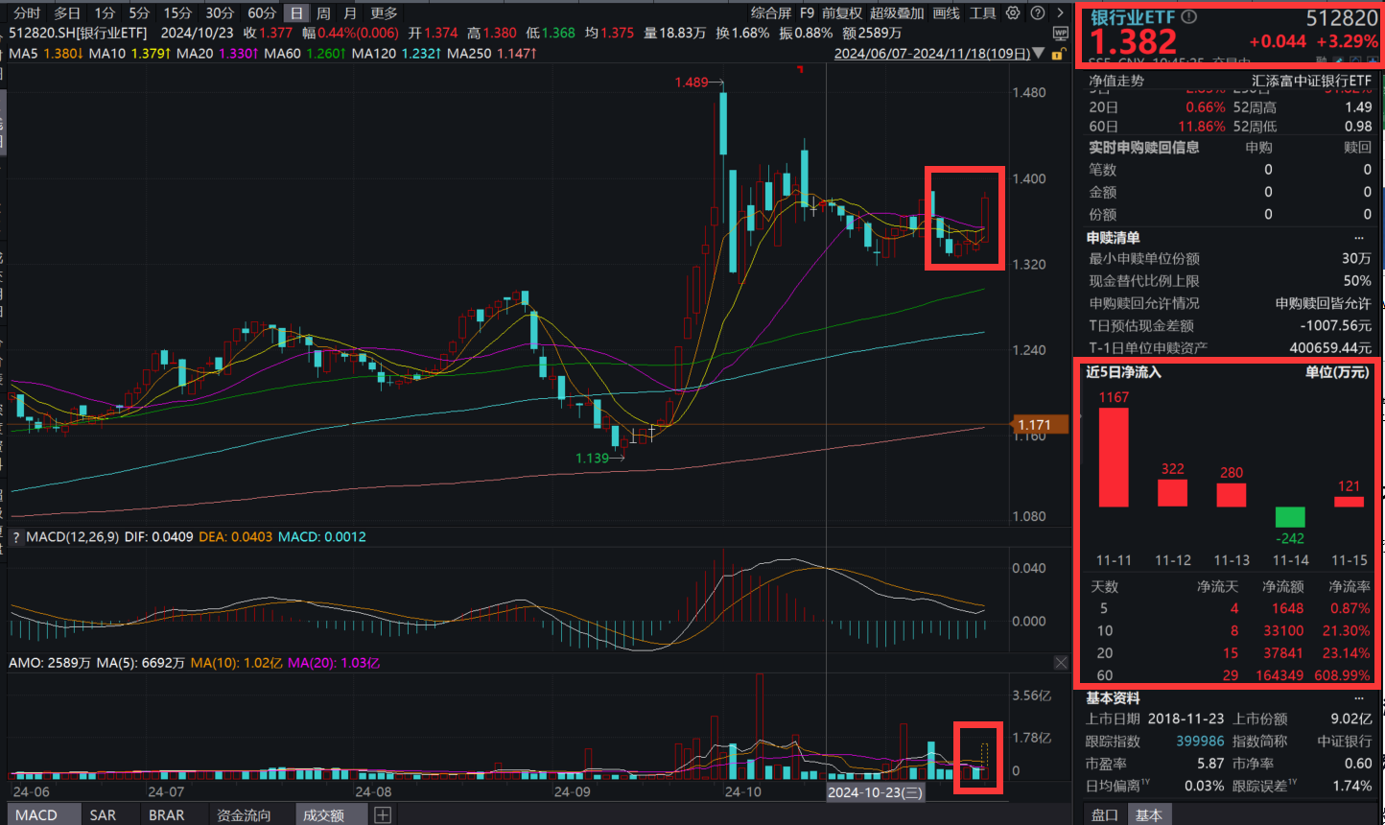Open the 申赎清单 more options ellipsis
Image resolution: width=1385 pixels, height=825 pixels.
[1359, 237]
